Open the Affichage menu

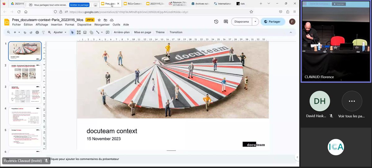point(42,24)
